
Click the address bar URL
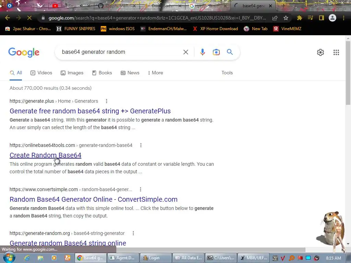tap(157, 18)
